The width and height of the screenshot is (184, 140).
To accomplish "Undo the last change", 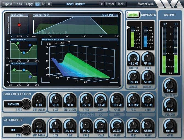I will tap(18, 4).
